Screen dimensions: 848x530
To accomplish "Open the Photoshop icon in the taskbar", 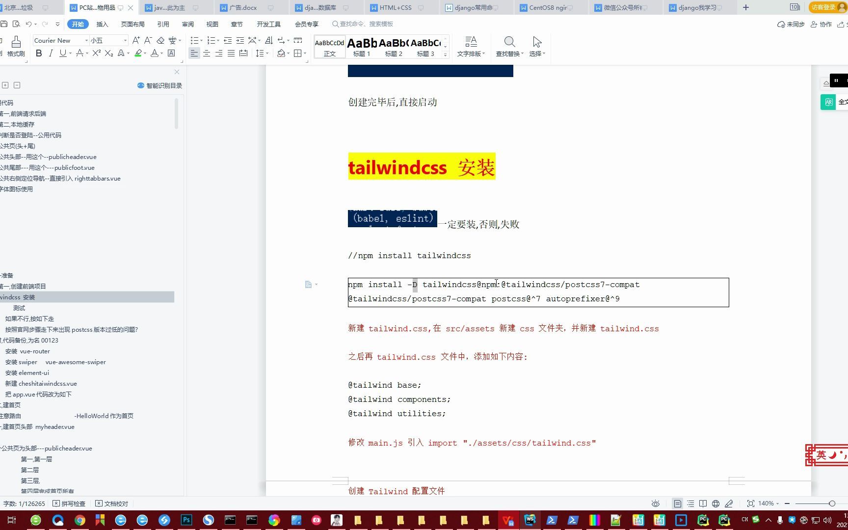I will [x=186, y=520].
